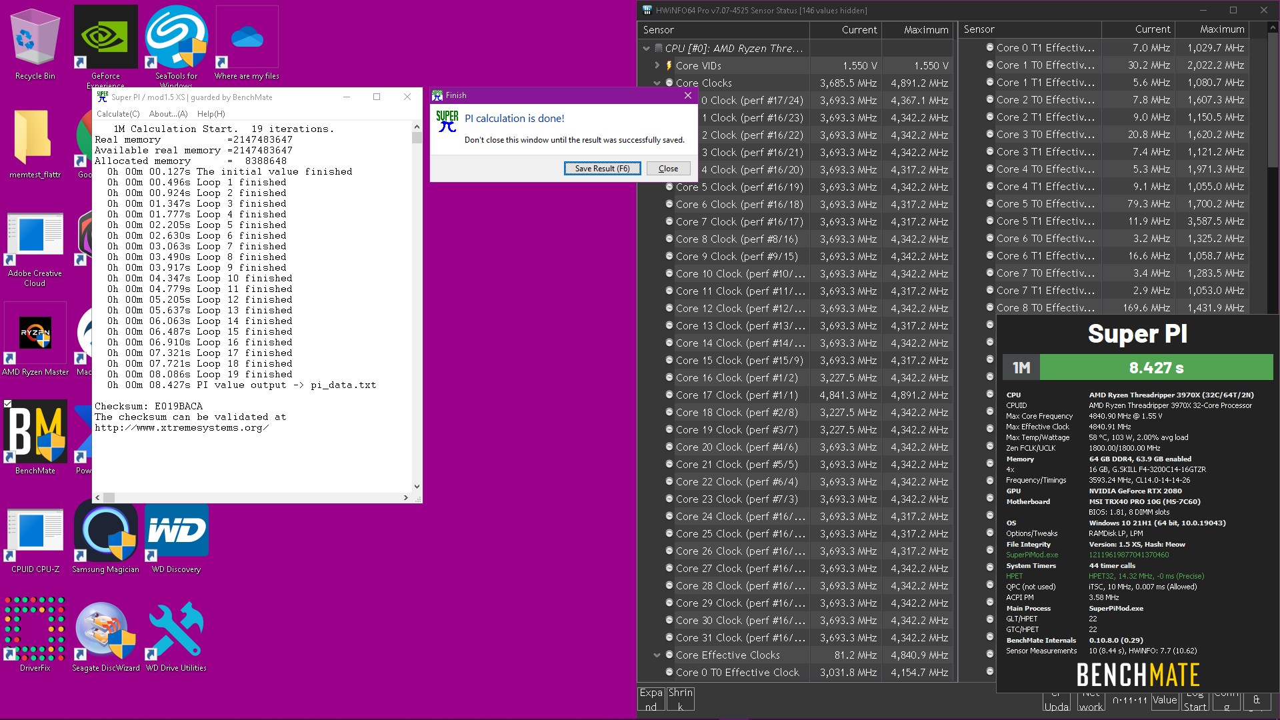Open SeaTools for Windows shortcut
1280x720 pixels.
[x=177, y=45]
